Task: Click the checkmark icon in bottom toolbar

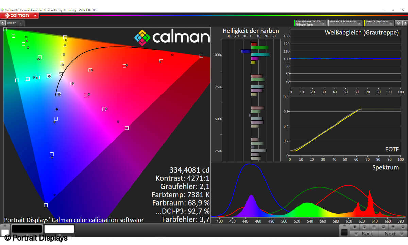Action: [403, 227]
